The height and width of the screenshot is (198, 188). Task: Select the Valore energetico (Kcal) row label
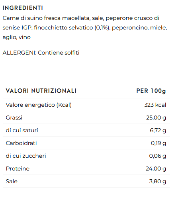pyautogui.click(x=39, y=105)
